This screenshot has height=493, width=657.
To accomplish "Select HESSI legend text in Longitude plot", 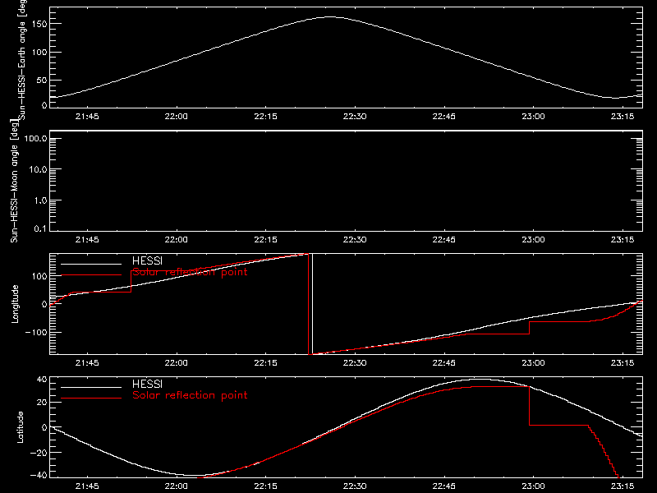I will [147, 260].
